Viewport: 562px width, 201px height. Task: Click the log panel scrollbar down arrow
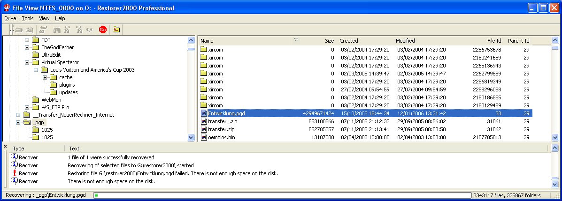[555, 184]
